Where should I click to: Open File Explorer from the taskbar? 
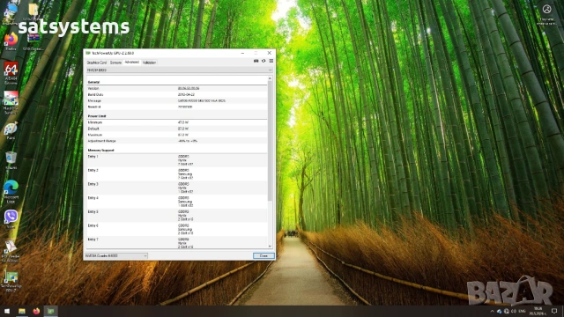click(22, 311)
